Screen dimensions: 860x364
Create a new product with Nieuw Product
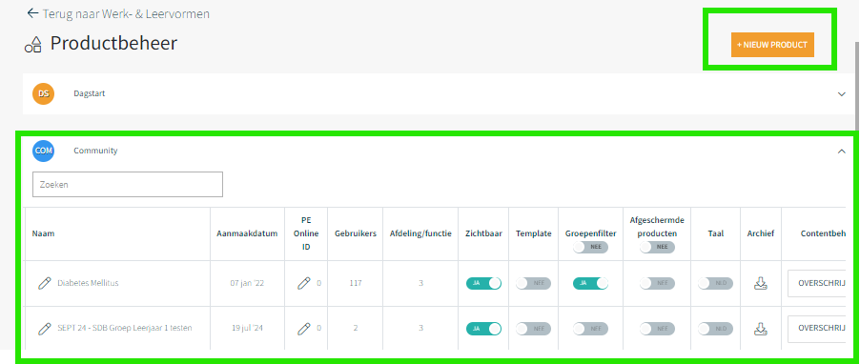[x=772, y=45]
